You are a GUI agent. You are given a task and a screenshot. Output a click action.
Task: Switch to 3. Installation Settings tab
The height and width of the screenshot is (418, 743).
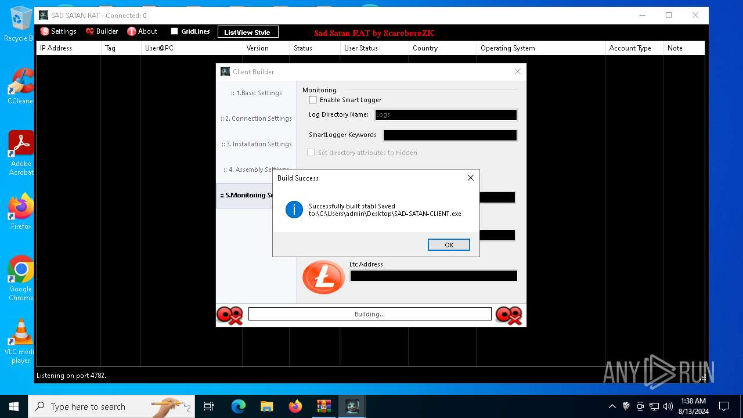click(257, 144)
